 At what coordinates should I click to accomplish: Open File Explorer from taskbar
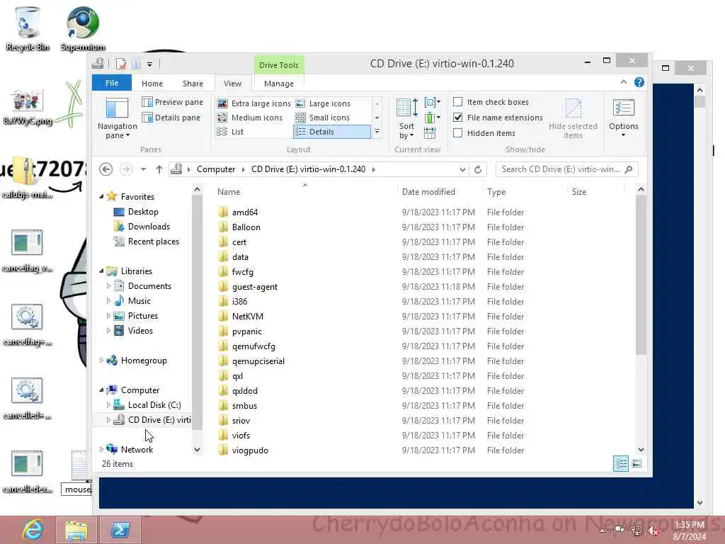[76, 530]
